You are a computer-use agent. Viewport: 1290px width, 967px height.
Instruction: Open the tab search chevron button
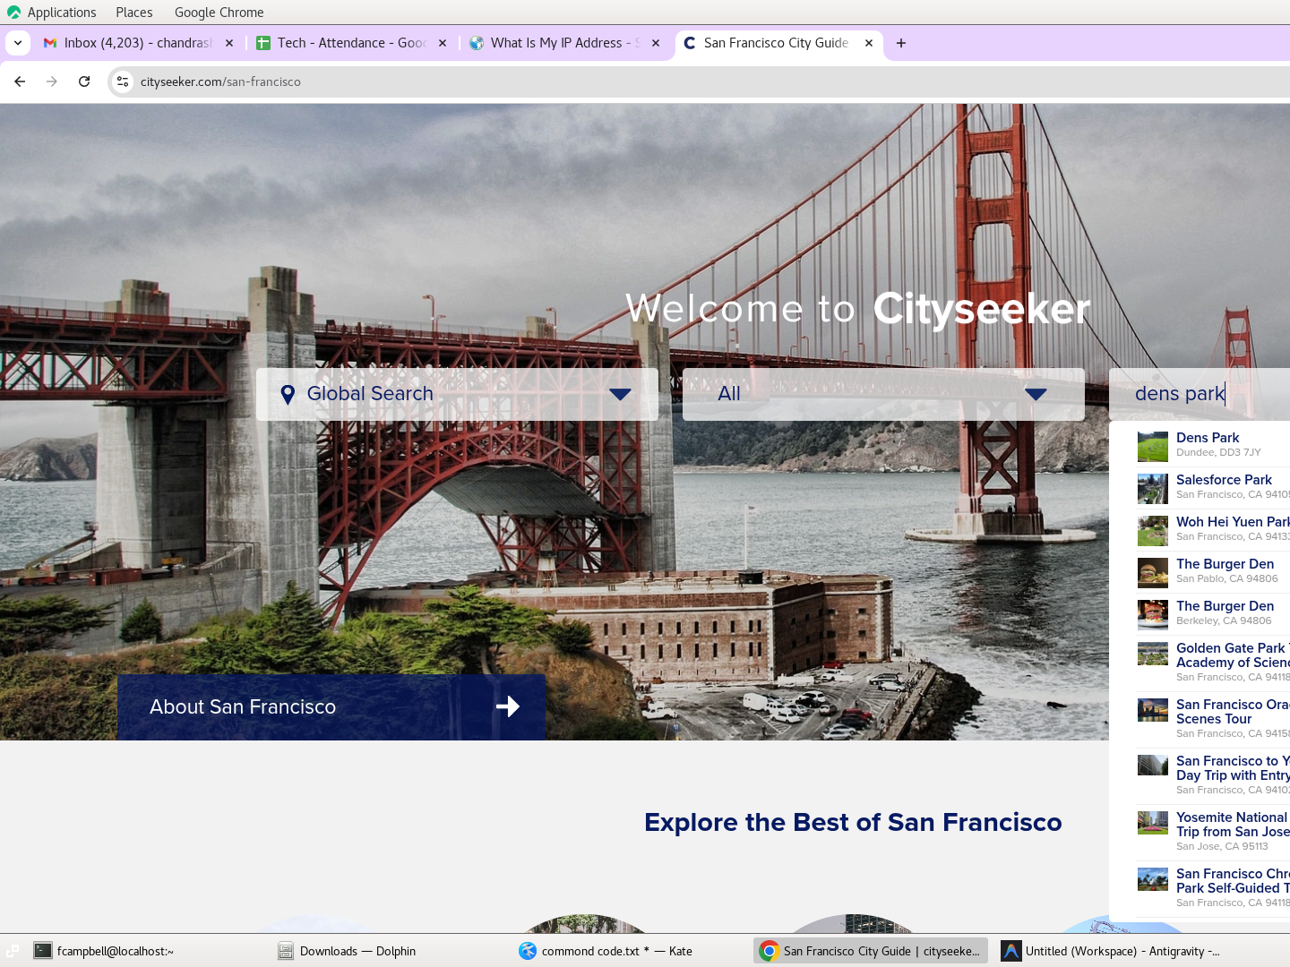[18, 43]
